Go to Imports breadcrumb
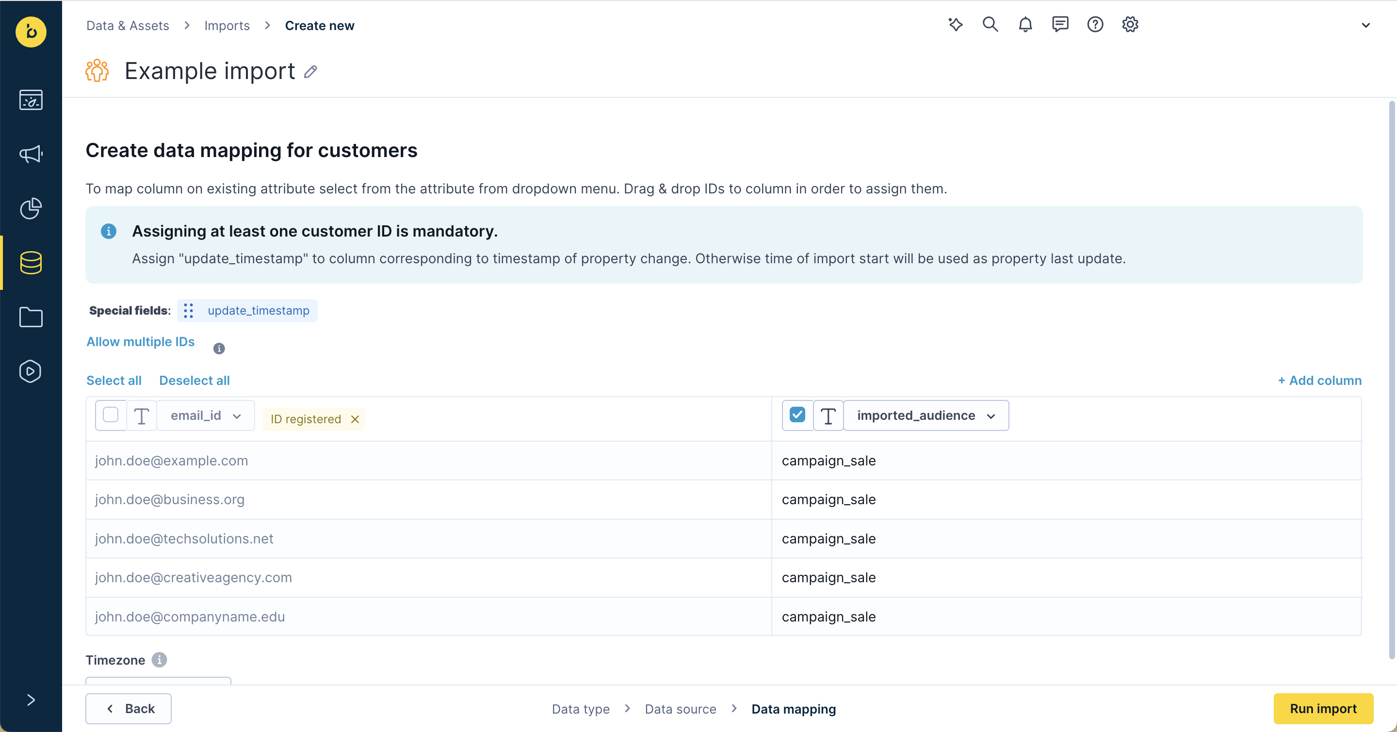1397x732 pixels. tap(227, 26)
